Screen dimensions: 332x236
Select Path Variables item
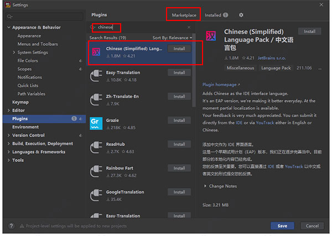tap(32, 93)
